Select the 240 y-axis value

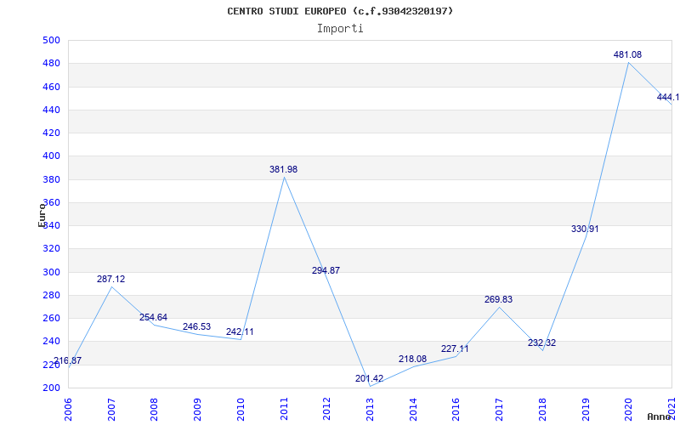pos(51,341)
